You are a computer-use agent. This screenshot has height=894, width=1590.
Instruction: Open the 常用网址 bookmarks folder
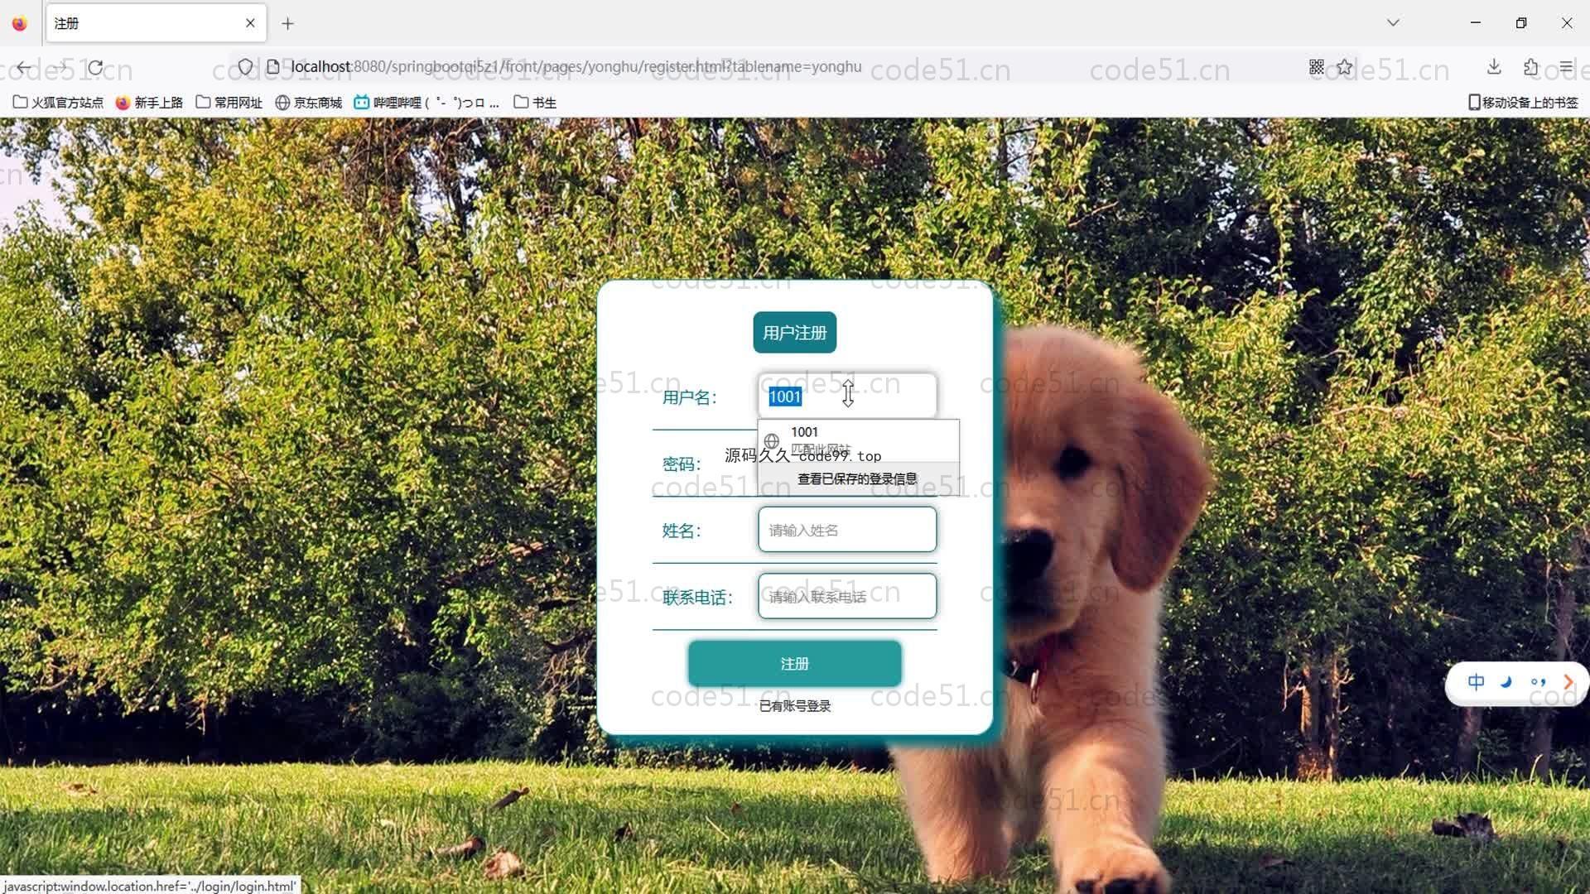tap(229, 103)
